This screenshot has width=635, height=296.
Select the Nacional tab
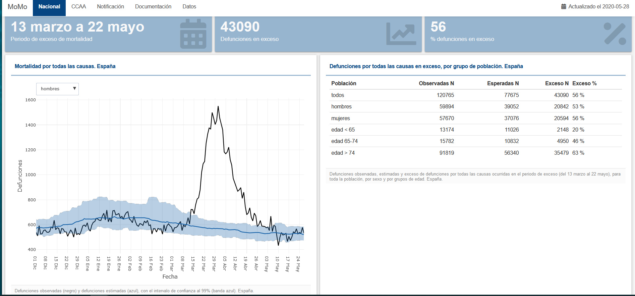pyautogui.click(x=49, y=7)
